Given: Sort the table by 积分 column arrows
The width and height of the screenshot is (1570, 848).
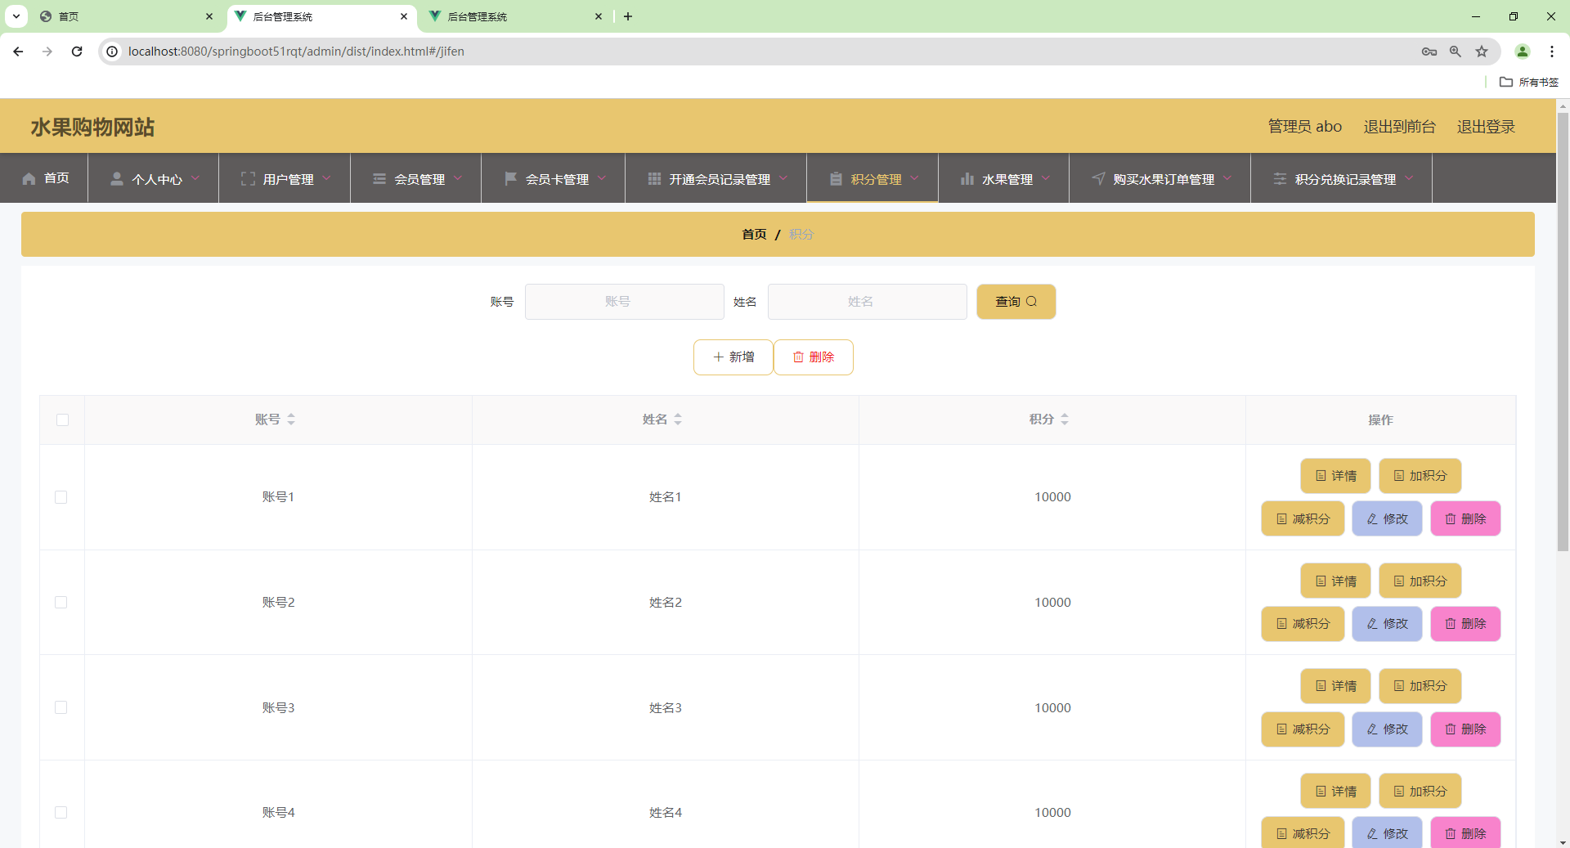Looking at the screenshot, I should point(1065,420).
